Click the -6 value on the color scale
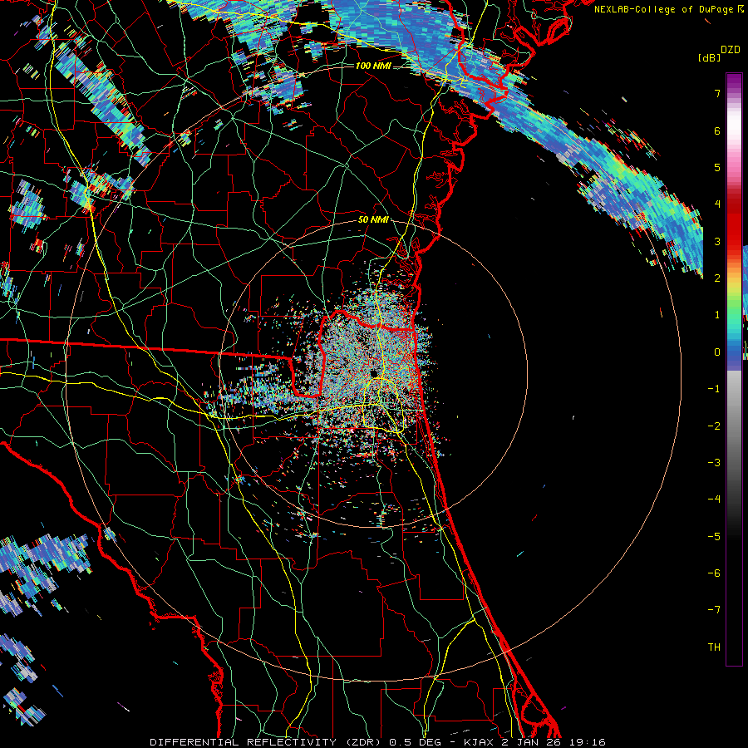Image resolution: width=748 pixels, height=748 pixels. click(714, 573)
